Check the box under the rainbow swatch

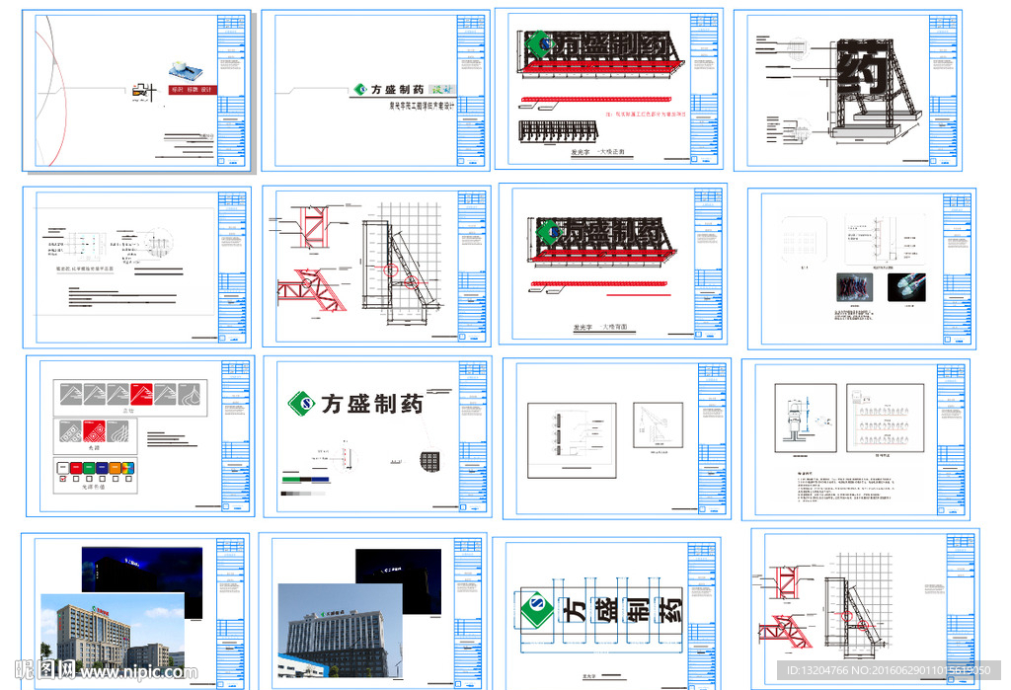click(128, 479)
